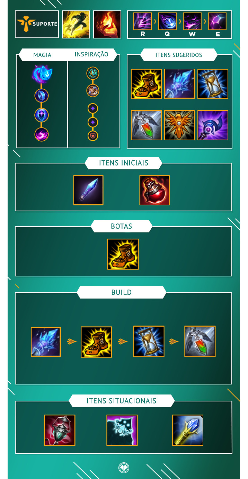Screen dimensions: 248x479
Task: Click the R ability icon
Action: (142, 21)
